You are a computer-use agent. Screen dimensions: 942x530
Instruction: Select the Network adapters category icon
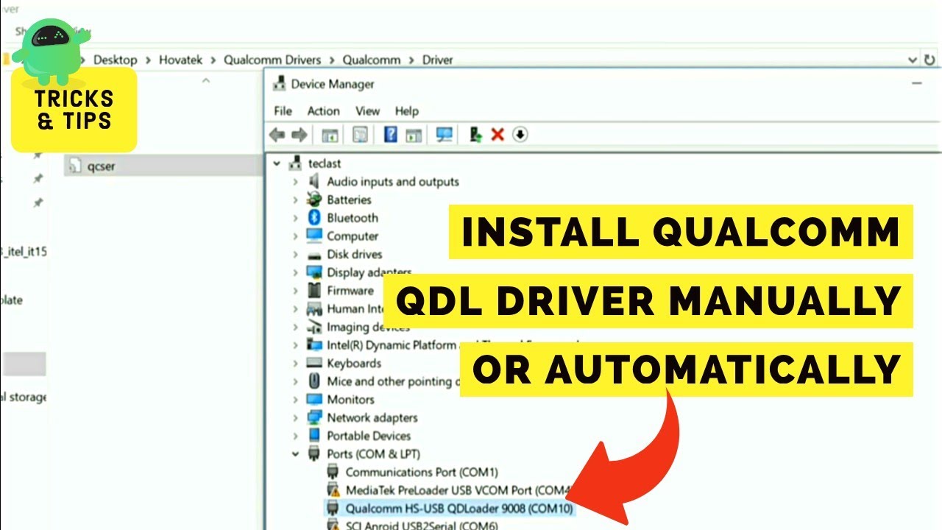coord(314,417)
